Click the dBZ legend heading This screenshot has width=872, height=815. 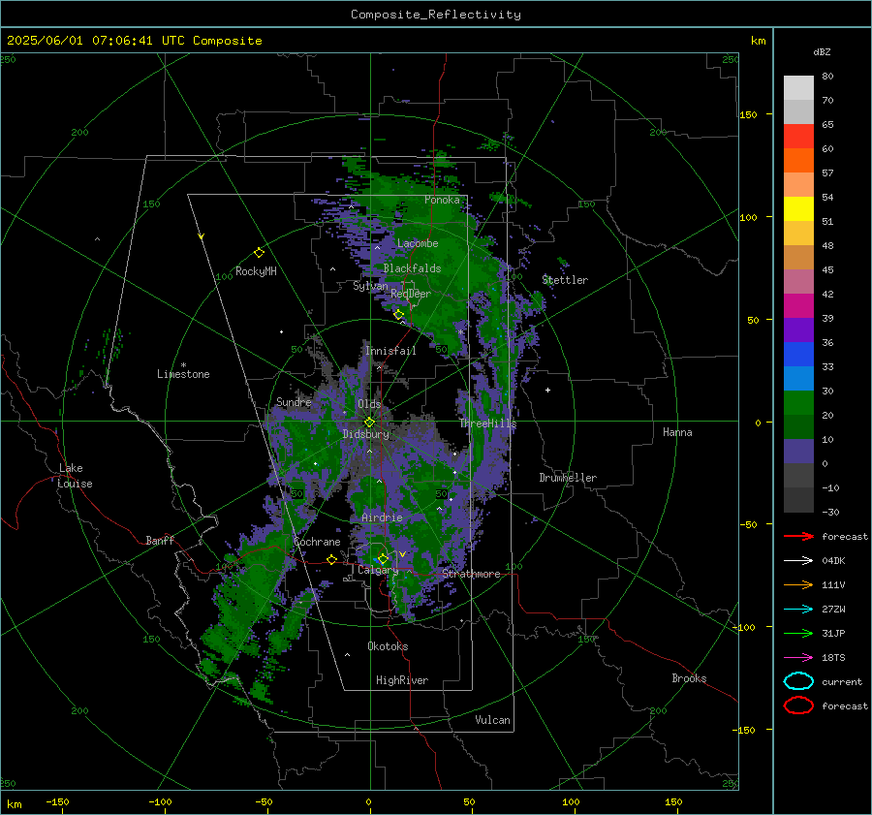822,51
